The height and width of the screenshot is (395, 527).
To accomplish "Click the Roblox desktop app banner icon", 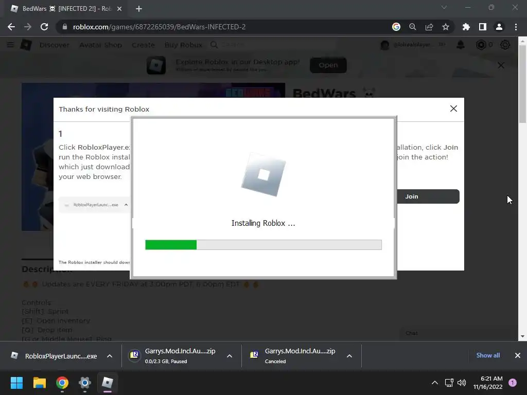I will coord(156,65).
